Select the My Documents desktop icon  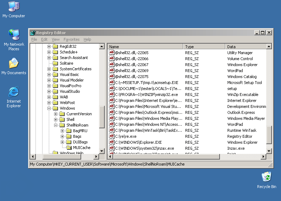point(14,66)
